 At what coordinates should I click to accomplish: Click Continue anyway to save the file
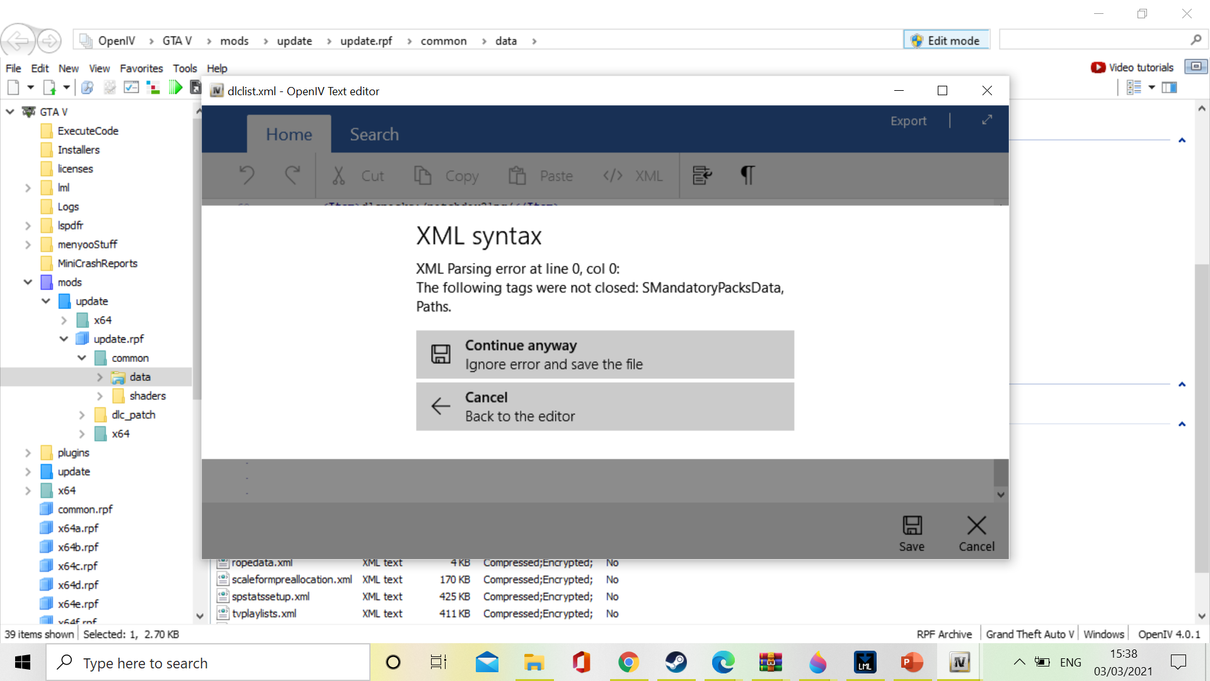pos(604,354)
